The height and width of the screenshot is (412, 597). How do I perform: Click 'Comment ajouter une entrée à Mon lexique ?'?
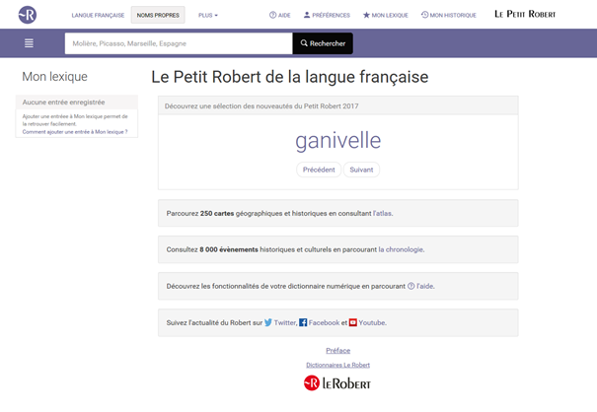click(x=75, y=132)
